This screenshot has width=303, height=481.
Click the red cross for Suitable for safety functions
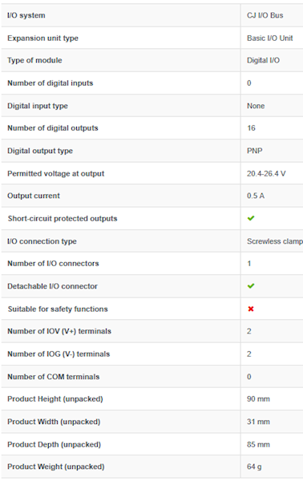point(251,309)
